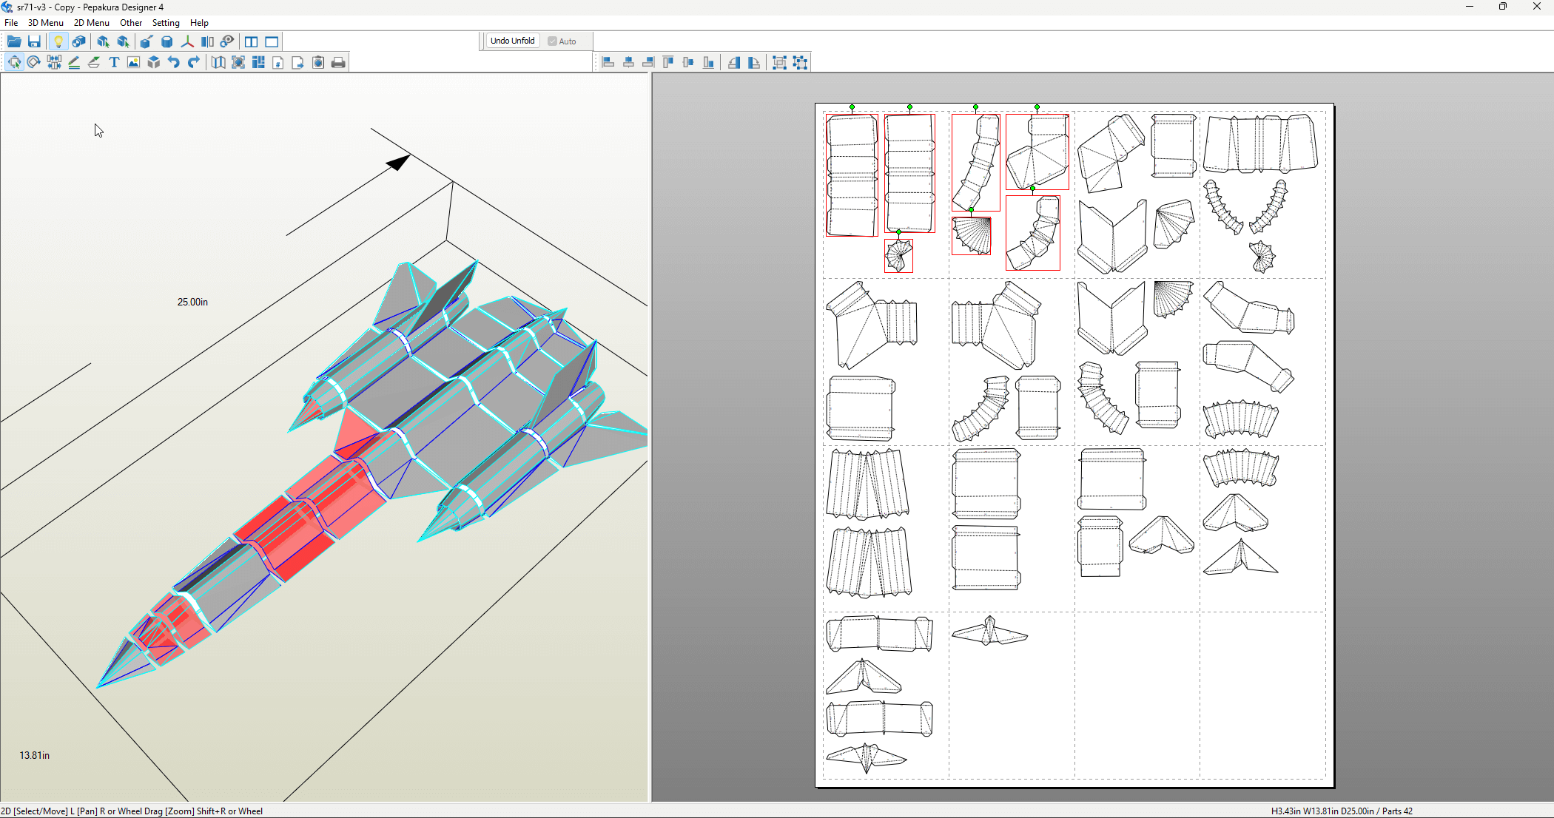Click the align left icon
This screenshot has height=818, width=1554.
coord(608,62)
